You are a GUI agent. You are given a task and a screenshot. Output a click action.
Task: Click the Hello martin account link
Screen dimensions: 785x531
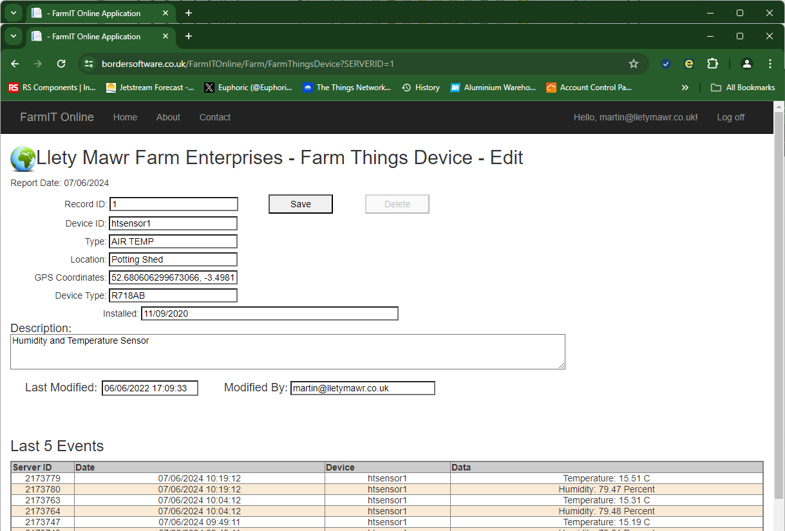636,117
